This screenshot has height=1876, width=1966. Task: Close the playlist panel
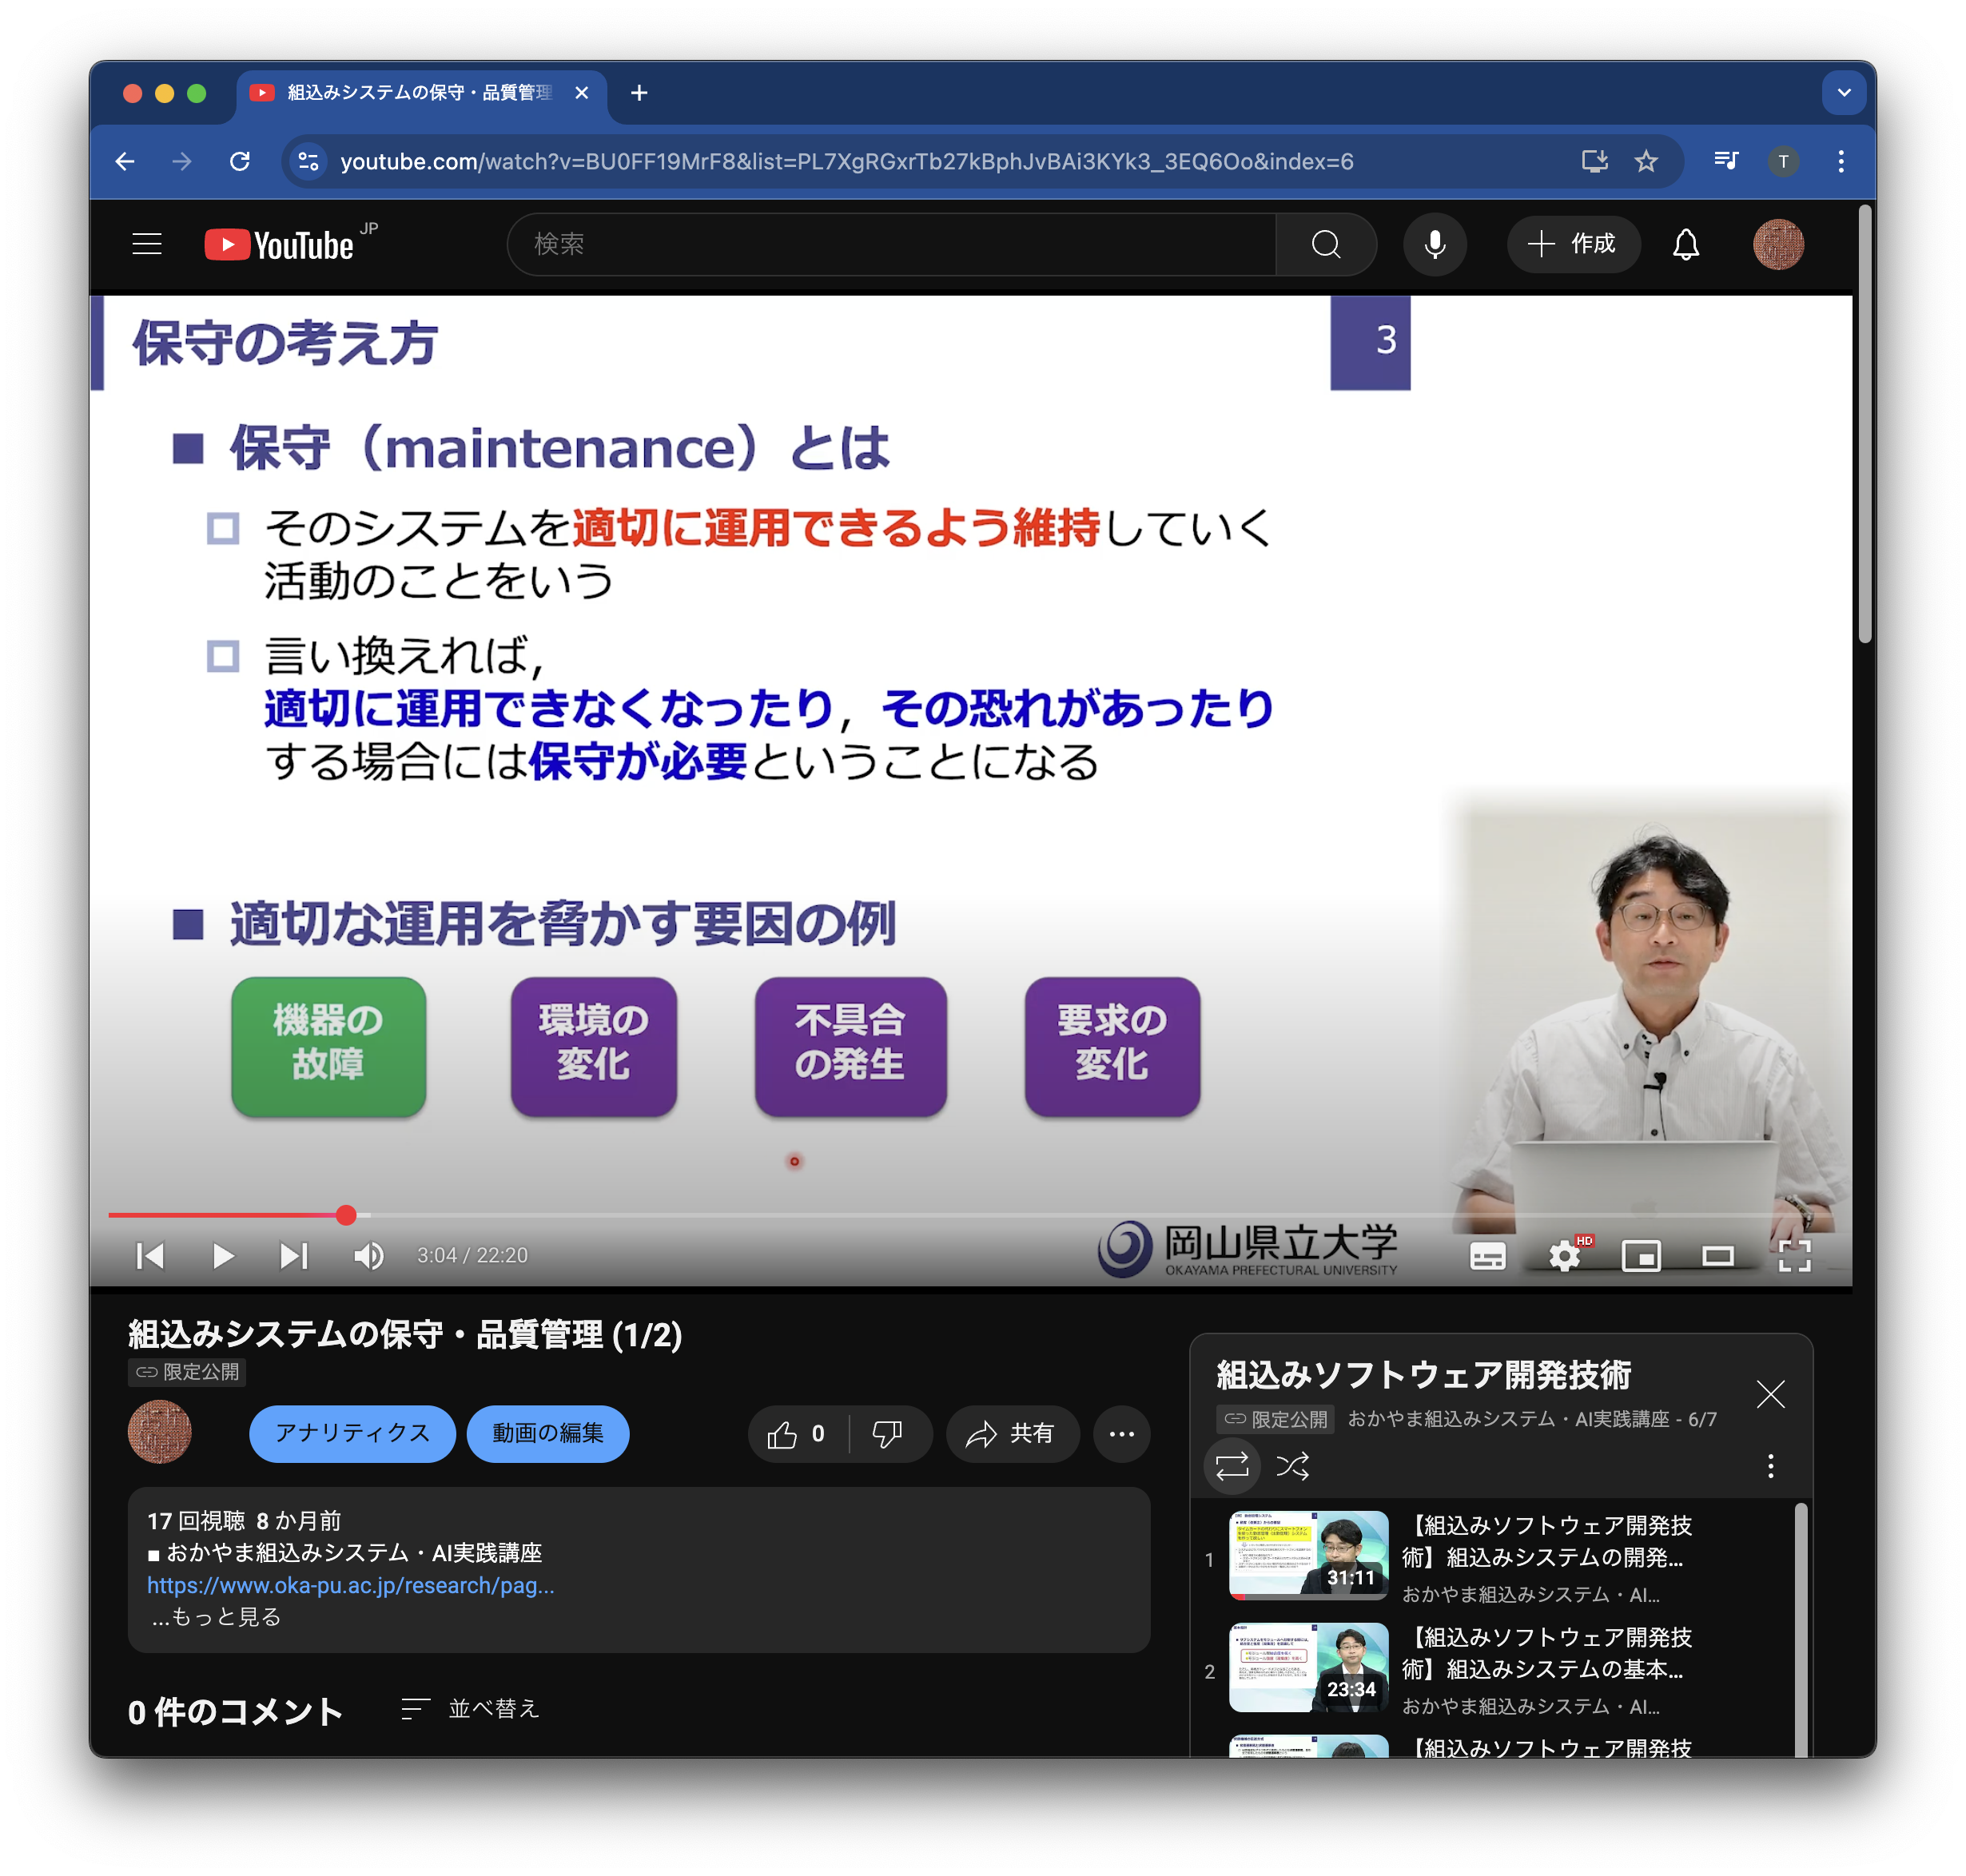1770,1394
